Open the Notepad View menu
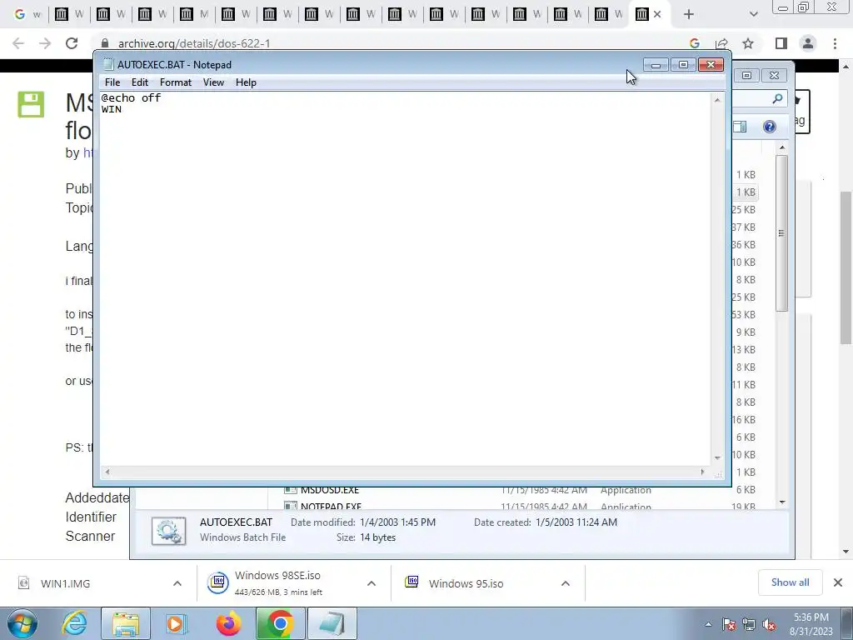The width and height of the screenshot is (853, 640). pyautogui.click(x=213, y=82)
